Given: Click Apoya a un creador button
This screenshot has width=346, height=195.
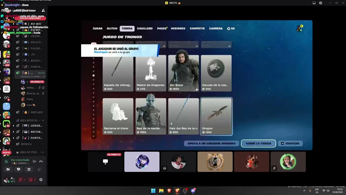Looking at the screenshot, I should click(212, 144).
